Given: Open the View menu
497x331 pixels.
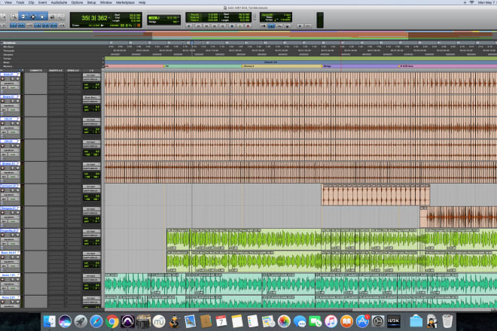Looking at the screenshot, I should pos(8,2).
